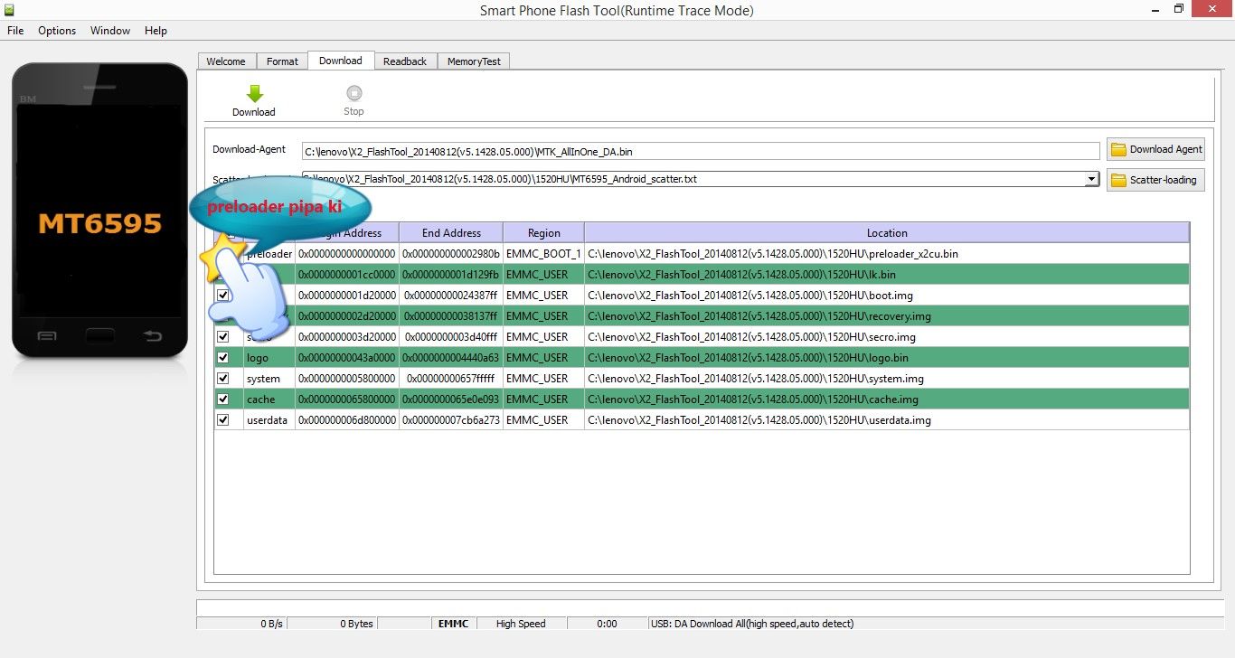Switch to the MemoryTest tab
The height and width of the screenshot is (658, 1235).
click(x=474, y=61)
